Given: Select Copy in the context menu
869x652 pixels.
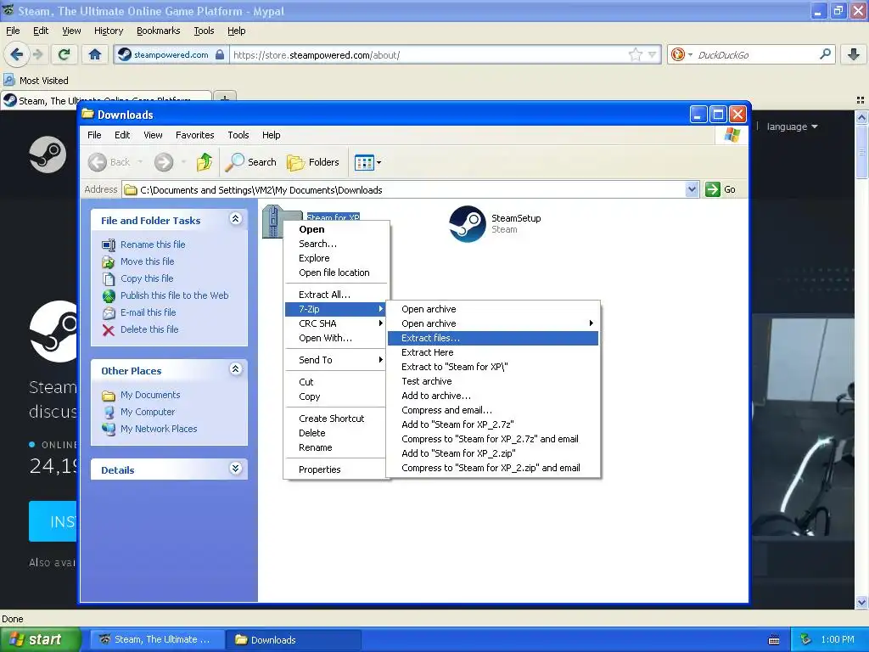Looking at the screenshot, I should (336, 396).
